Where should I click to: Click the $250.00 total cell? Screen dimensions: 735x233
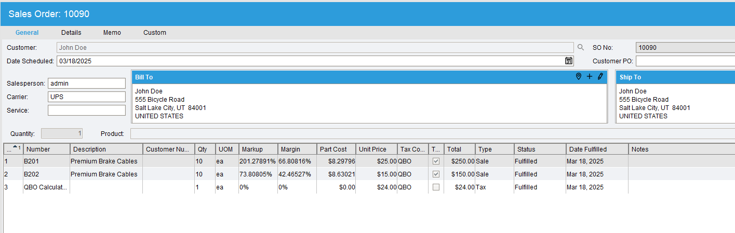[460, 161]
